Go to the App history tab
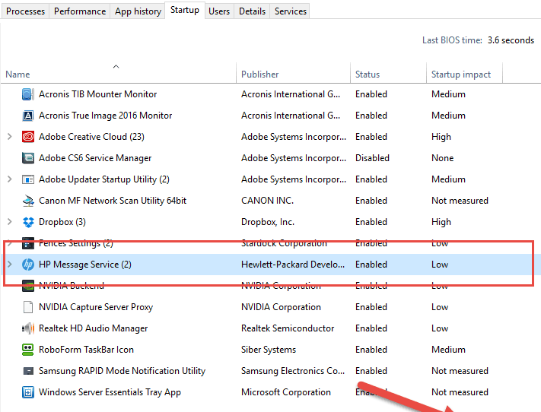Viewport: 541px width, 412px height. tap(138, 11)
